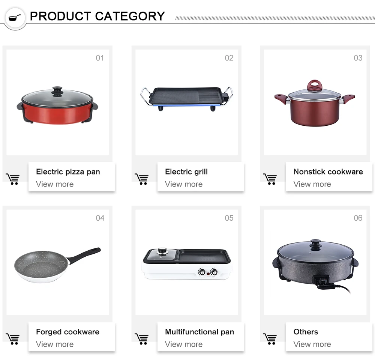Select the Others category title
The height and width of the screenshot is (361, 375).
306,332
